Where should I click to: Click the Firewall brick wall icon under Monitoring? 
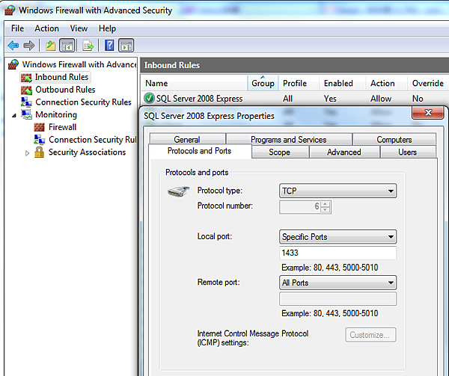39,127
